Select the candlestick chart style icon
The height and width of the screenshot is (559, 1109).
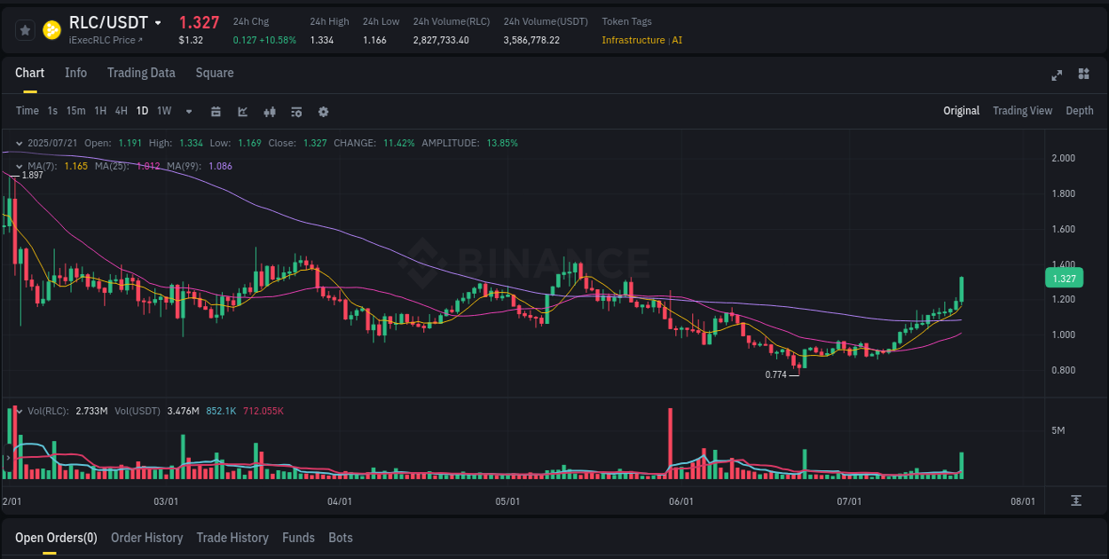(x=270, y=111)
